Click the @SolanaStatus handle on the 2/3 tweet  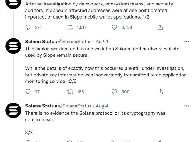click(75, 42)
